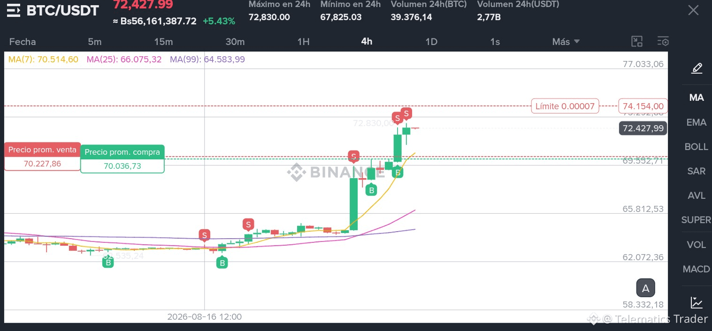Toggle the MACD indicator
The height and width of the screenshot is (331, 712).
point(697,269)
